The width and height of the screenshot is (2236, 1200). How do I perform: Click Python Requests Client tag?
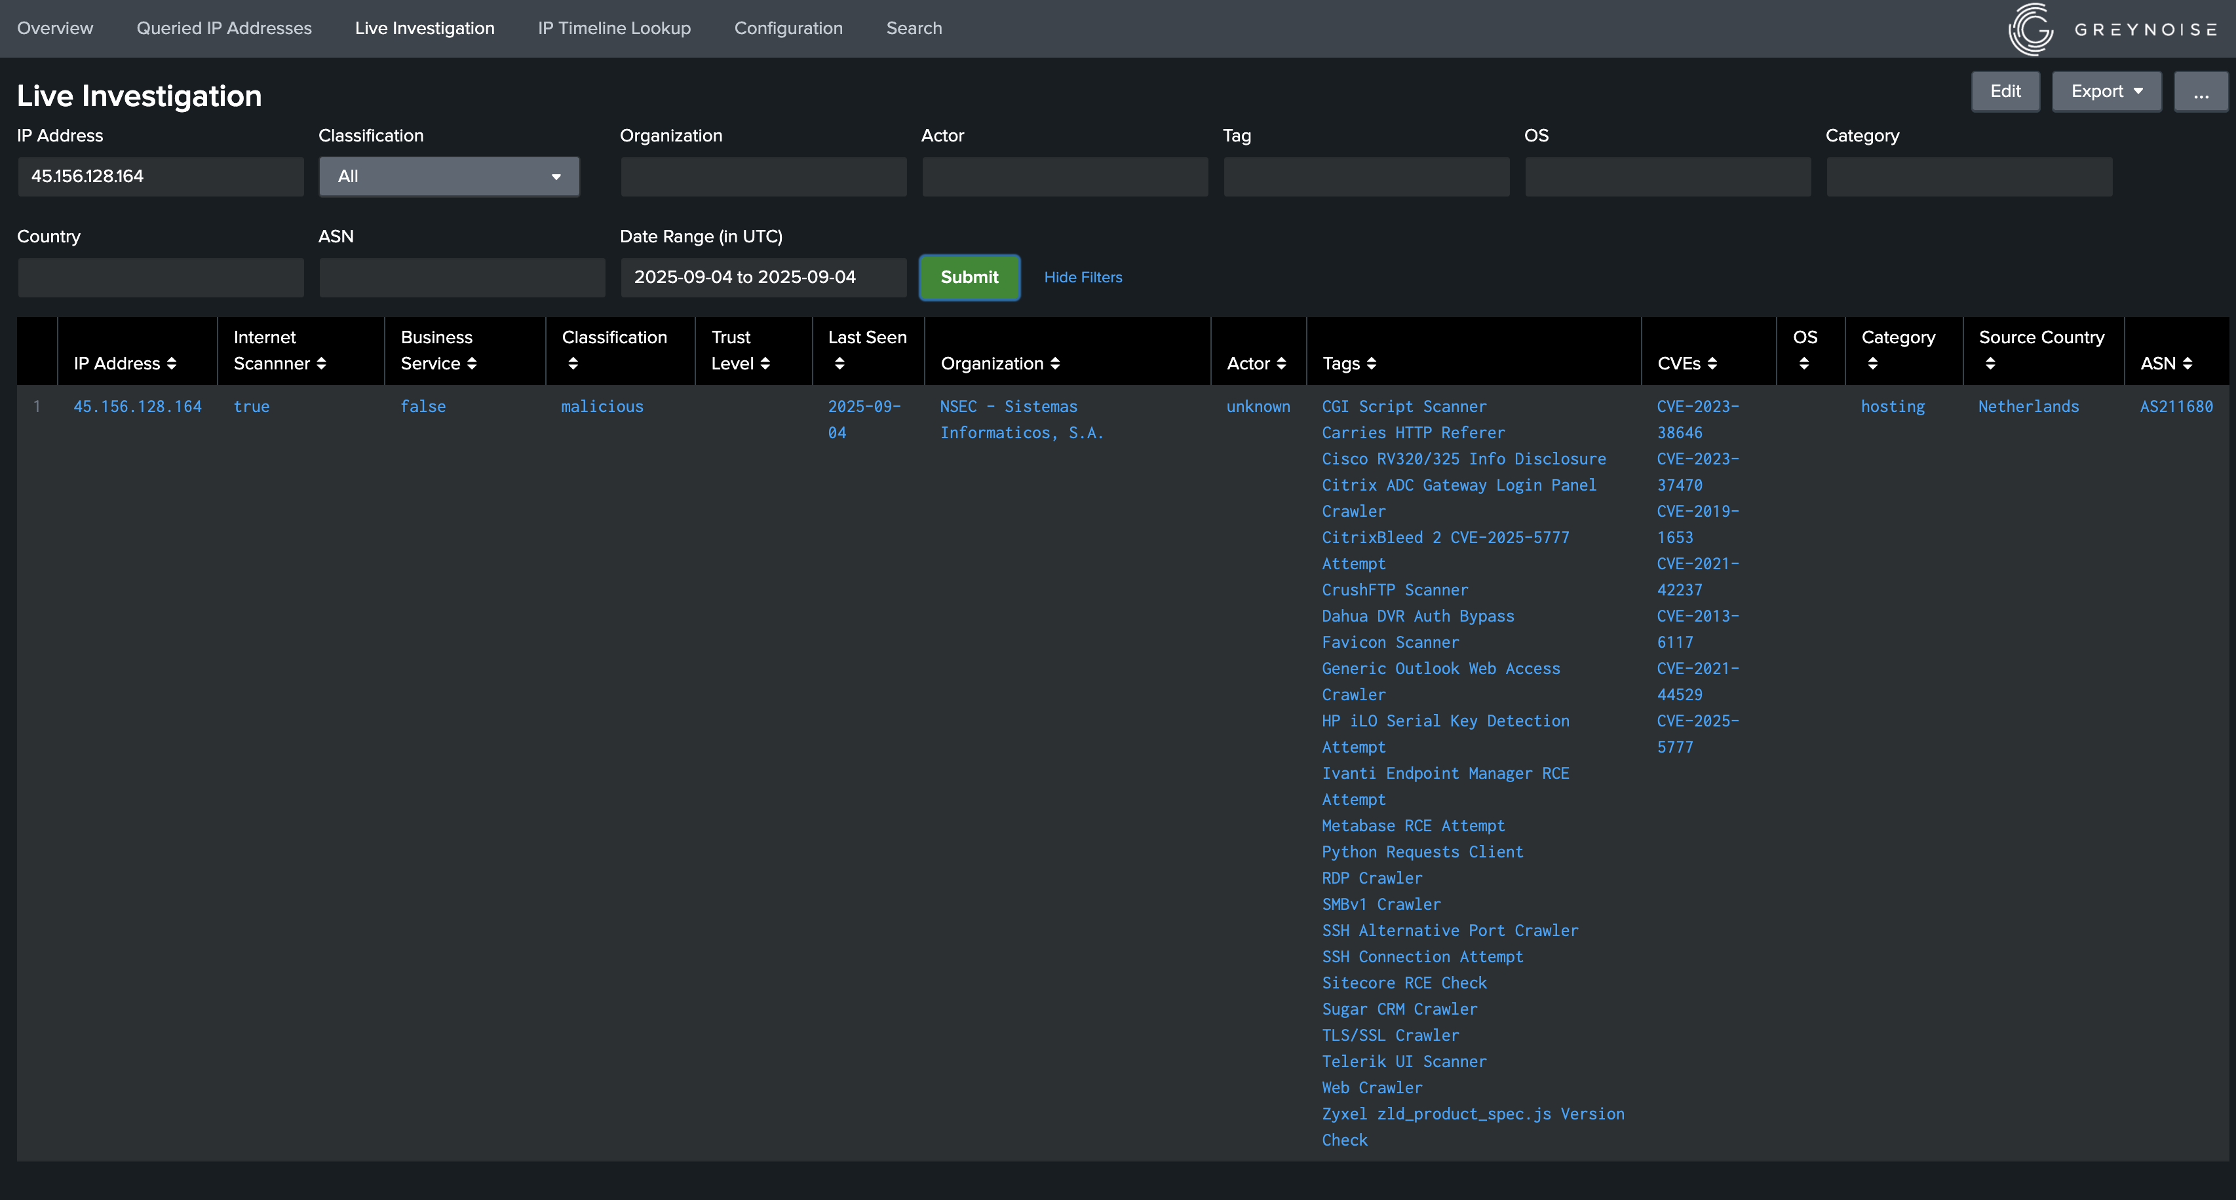click(x=1422, y=851)
